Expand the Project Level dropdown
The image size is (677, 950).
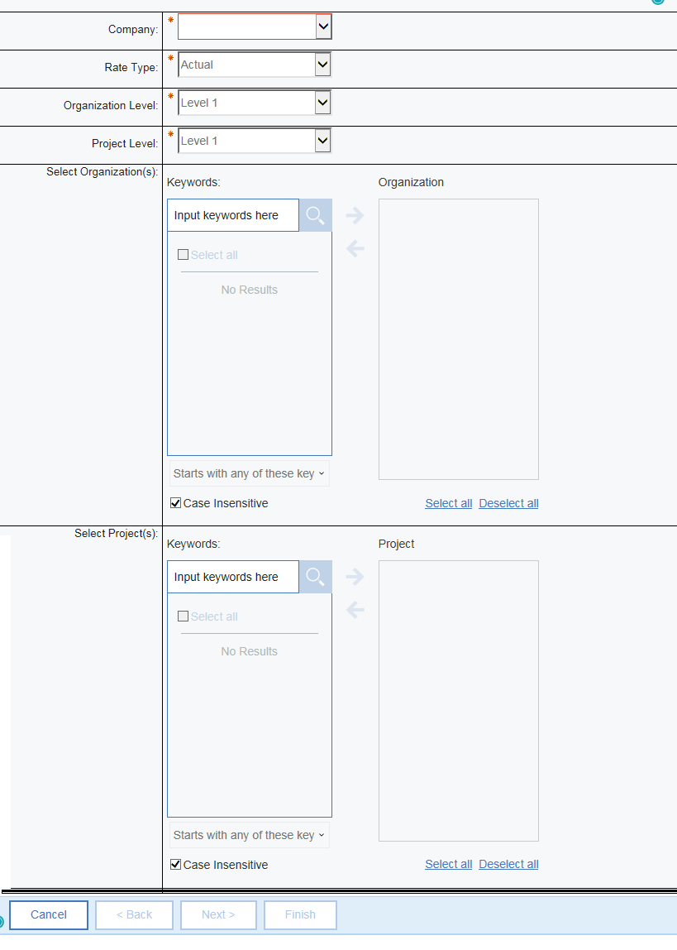322,141
